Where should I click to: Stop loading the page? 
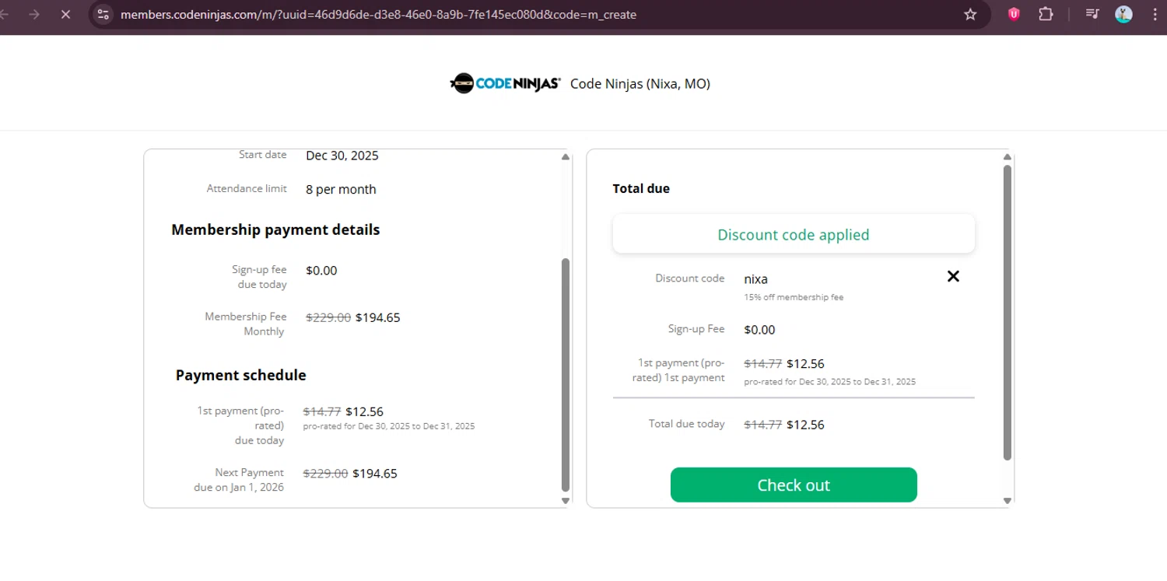(65, 14)
